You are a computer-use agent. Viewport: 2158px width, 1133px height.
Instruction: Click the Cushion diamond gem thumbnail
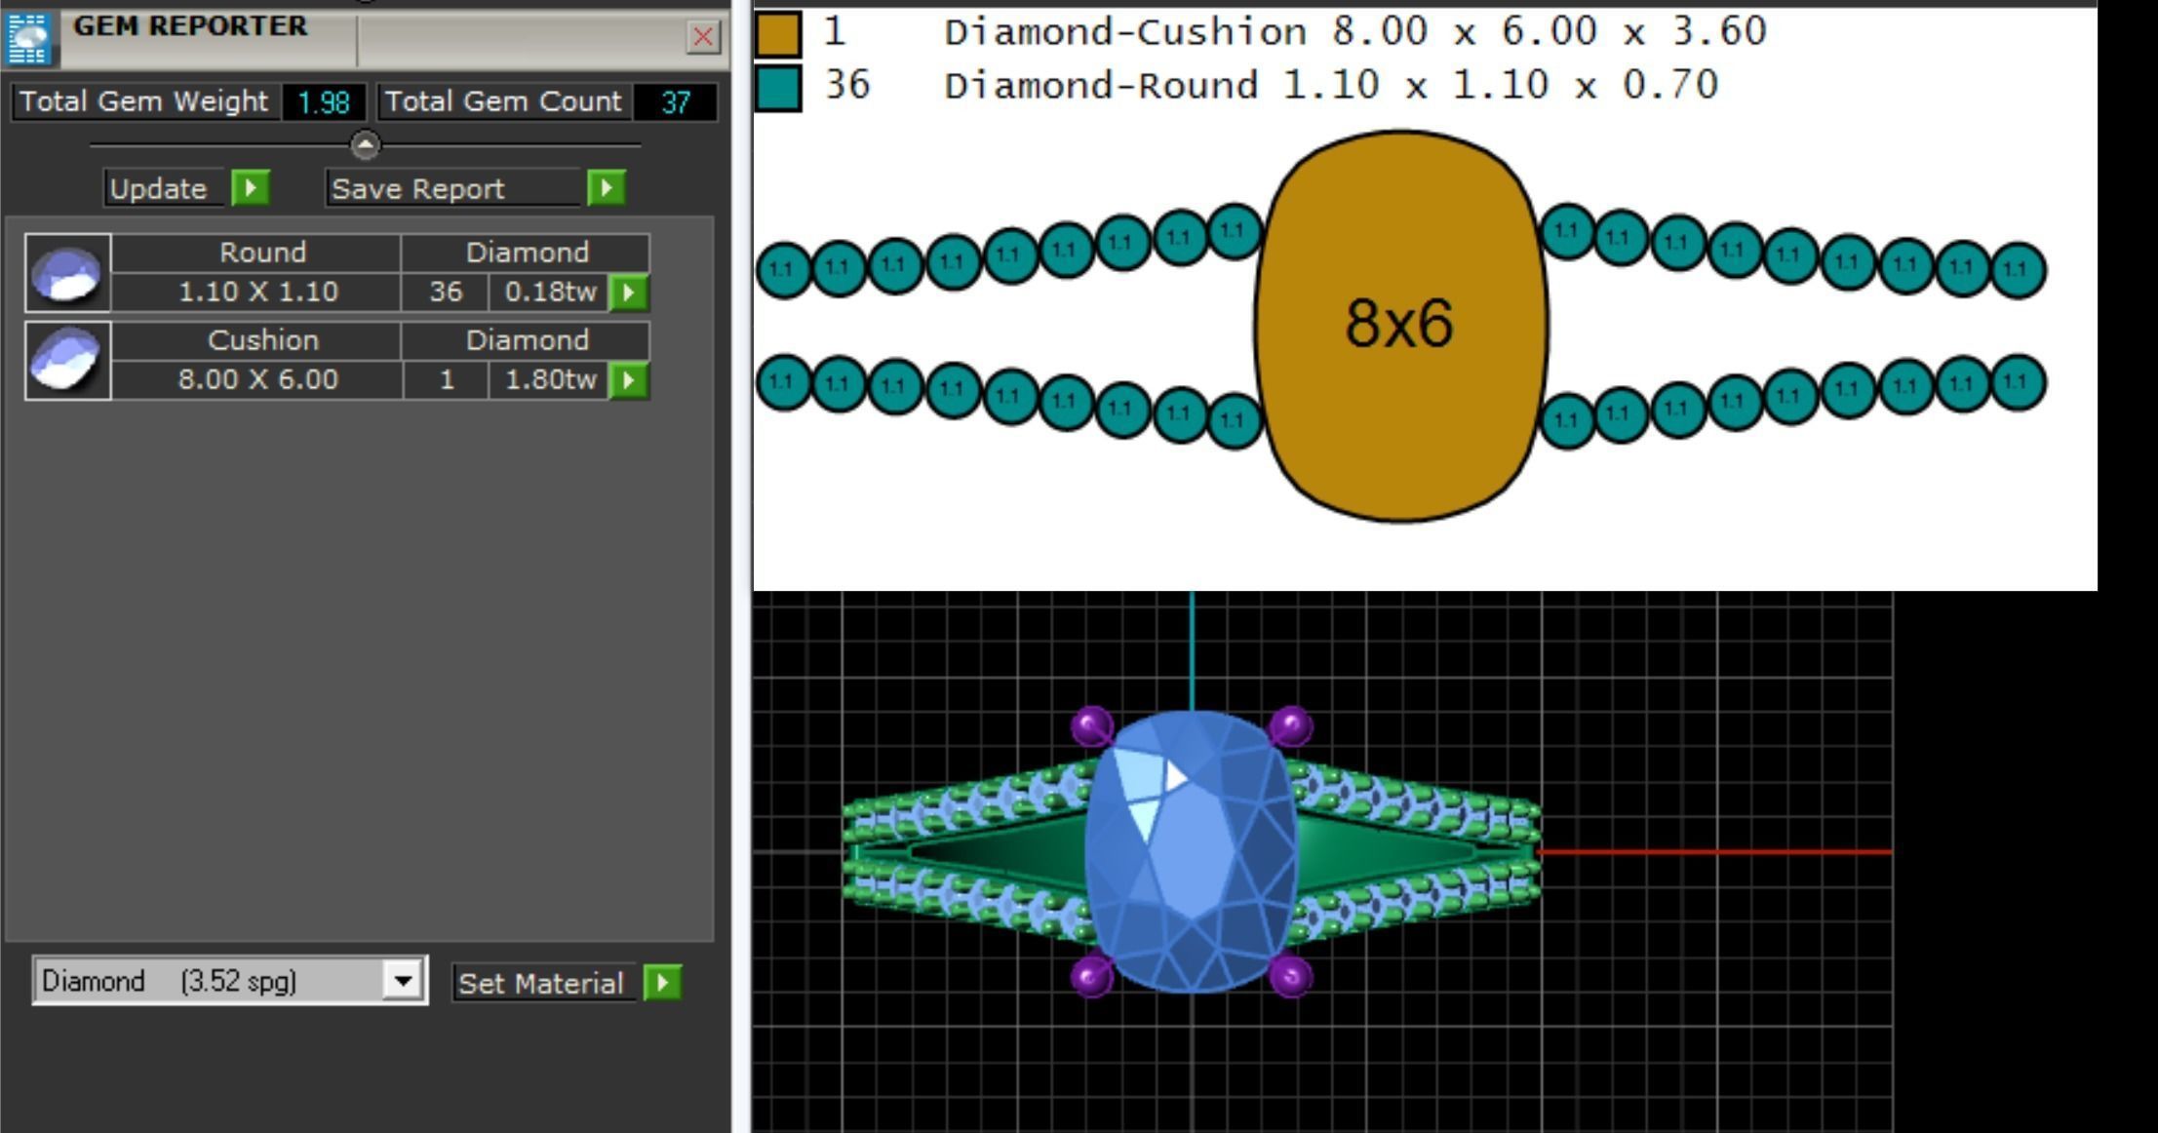[x=67, y=361]
